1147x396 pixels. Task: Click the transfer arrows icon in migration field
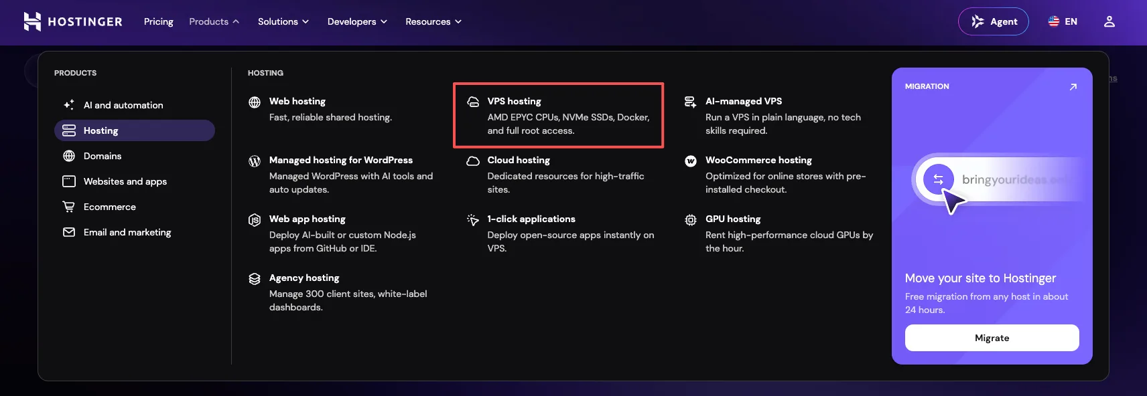coord(939,179)
